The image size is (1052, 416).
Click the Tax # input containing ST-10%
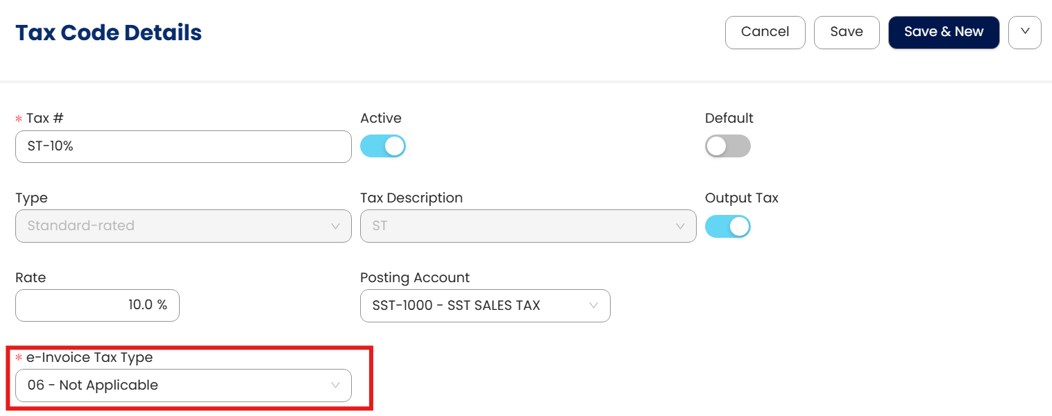point(183,147)
